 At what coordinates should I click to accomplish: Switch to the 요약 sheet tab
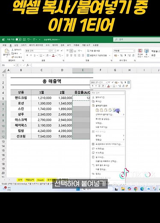20,180
